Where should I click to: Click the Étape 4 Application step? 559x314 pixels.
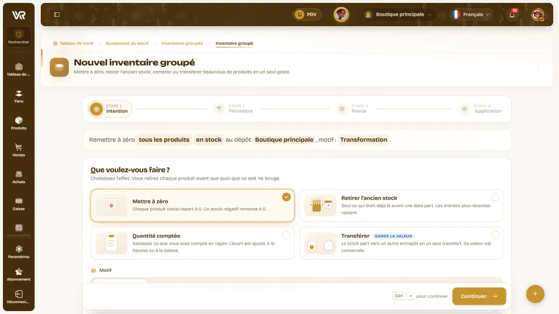[x=480, y=109]
